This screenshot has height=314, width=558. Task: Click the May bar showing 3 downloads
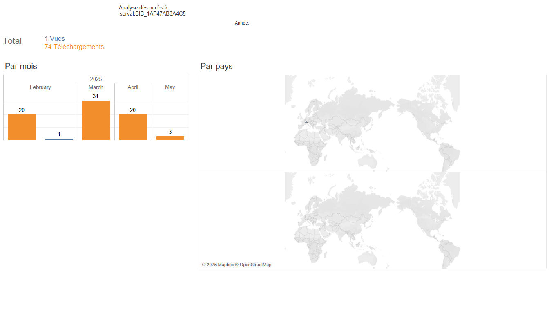point(170,138)
